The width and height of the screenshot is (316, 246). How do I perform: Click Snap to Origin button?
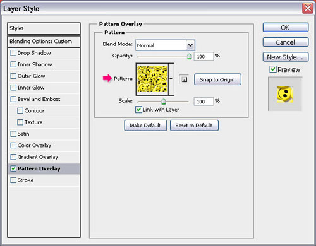pos(217,79)
